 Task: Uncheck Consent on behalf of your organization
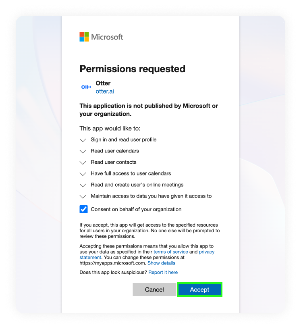(83, 209)
